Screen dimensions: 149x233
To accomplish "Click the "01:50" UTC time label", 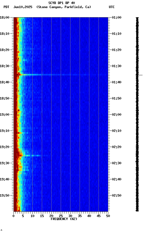I will [117, 98].
